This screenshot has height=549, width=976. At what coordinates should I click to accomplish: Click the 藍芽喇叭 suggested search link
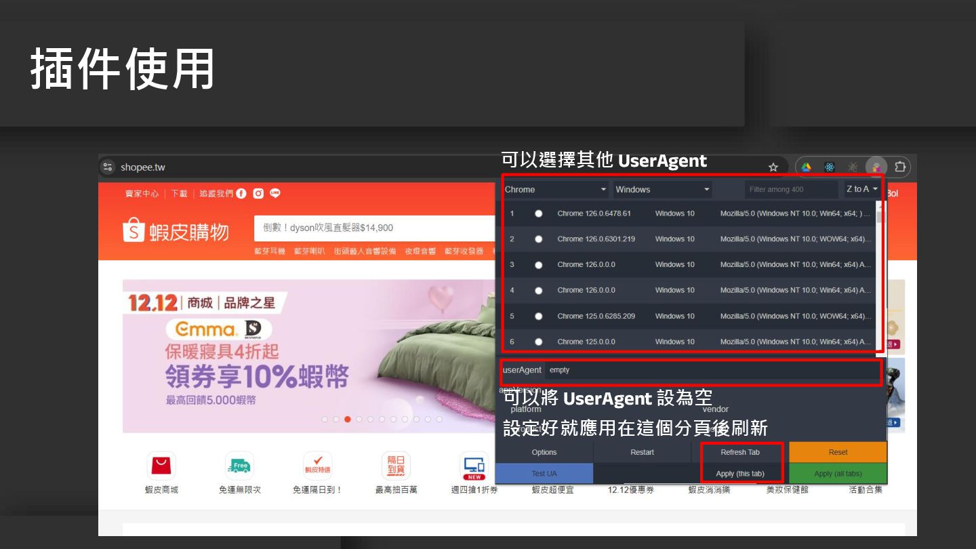pyautogui.click(x=309, y=251)
